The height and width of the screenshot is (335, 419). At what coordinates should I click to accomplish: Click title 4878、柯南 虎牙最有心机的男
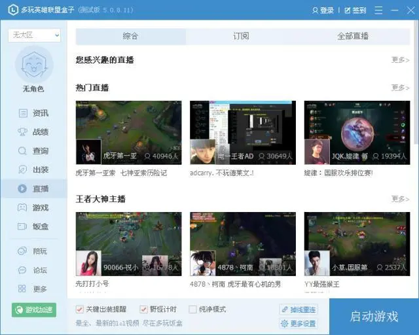236,284
